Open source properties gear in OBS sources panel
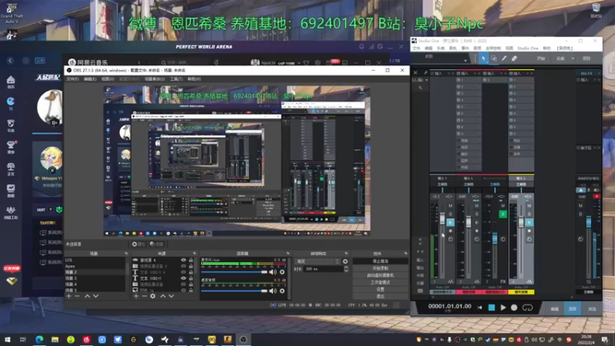 pyautogui.click(x=152, y=296)
